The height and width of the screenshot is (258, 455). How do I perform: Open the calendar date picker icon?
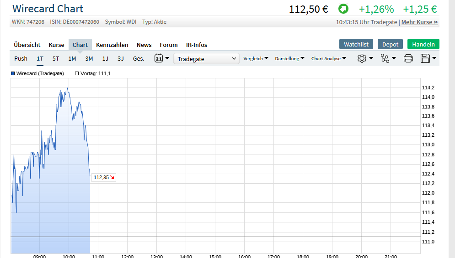pos(158,58)
